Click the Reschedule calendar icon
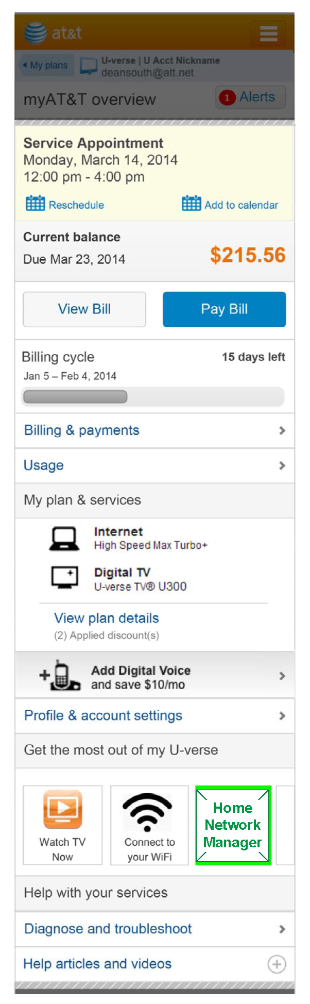The height and width of the screenshot is (1004, 310). pos(35,204)
